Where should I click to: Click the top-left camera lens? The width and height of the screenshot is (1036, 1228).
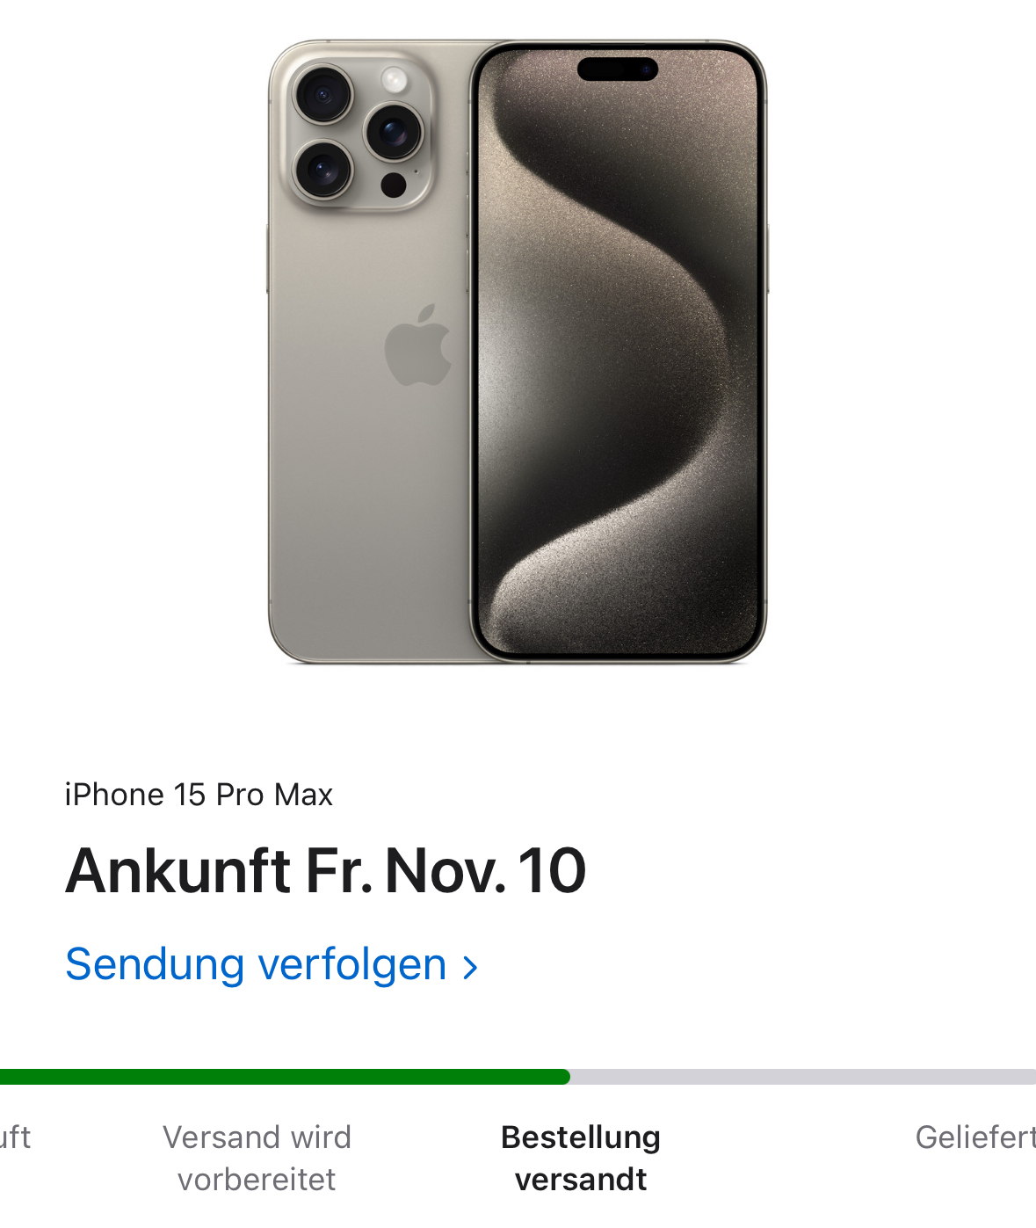click(x=323, y=94)
